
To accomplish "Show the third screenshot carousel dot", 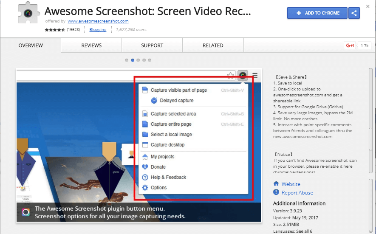I will click(x=138, y=60).
